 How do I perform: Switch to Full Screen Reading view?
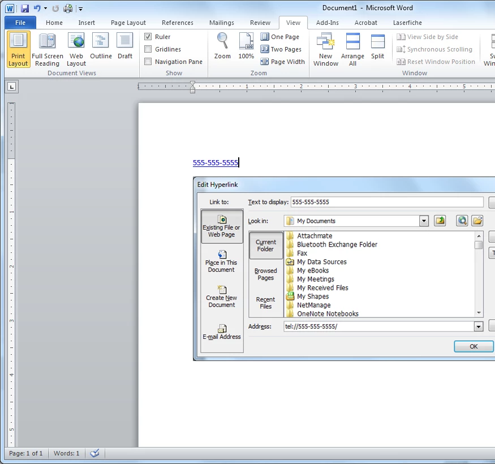48,50
